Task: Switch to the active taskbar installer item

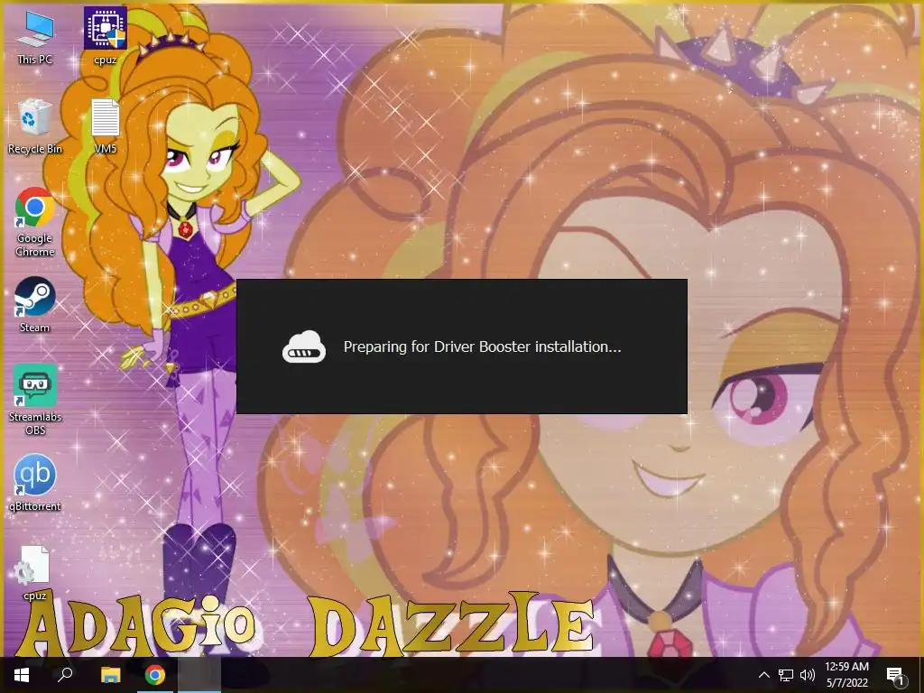Action: click(x=199, y=675)
